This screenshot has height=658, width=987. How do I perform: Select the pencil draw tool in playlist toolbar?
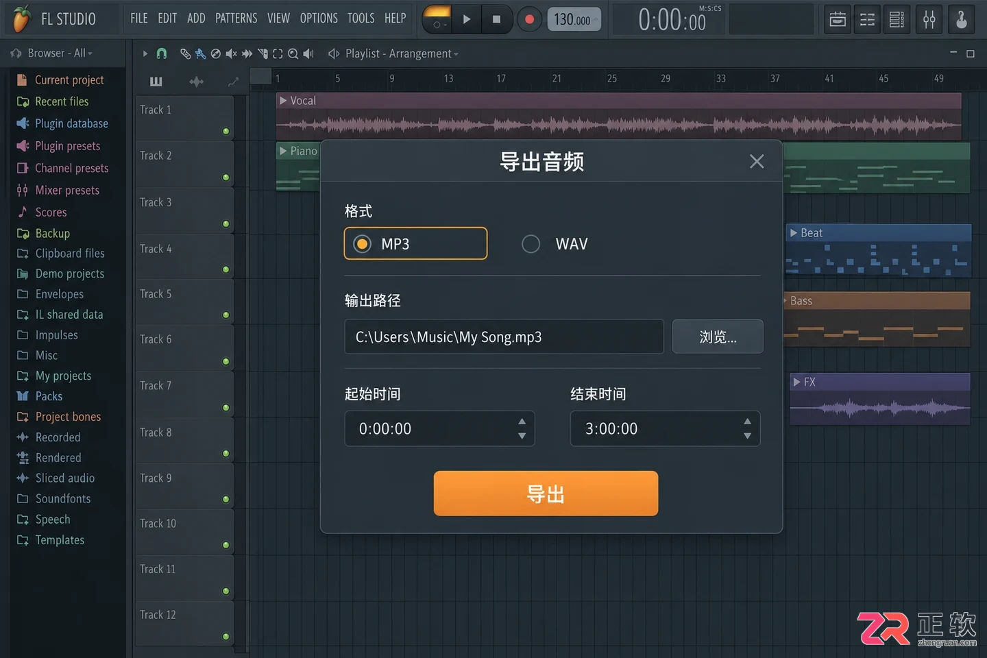coord(185,53)
